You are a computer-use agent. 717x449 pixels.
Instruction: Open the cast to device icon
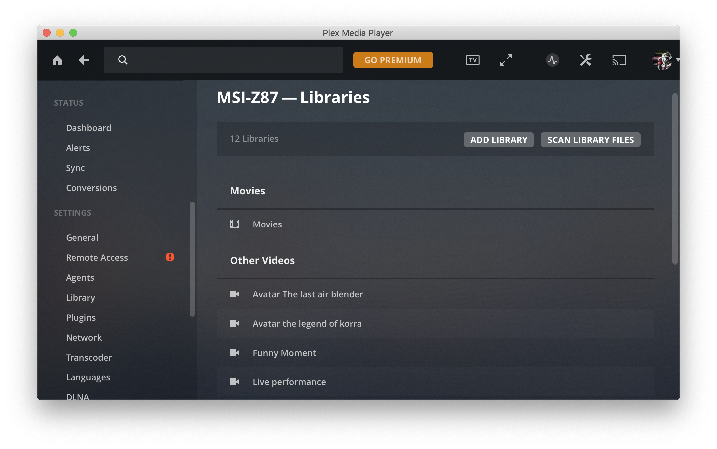coord(619,60)
